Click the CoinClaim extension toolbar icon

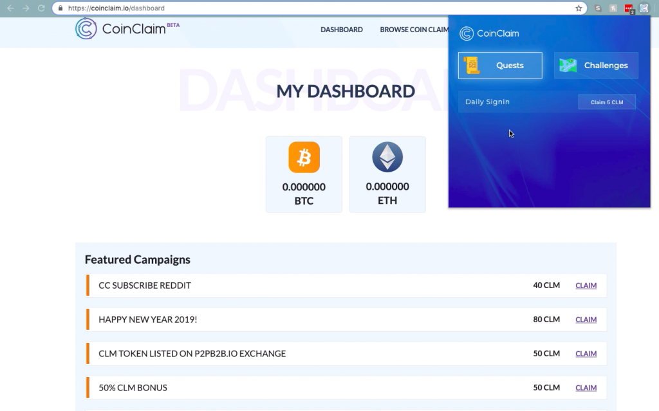644,8
